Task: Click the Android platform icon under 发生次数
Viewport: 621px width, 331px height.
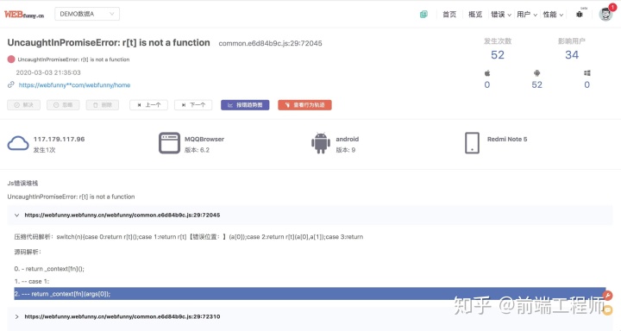Action: (x=537, y=73)
